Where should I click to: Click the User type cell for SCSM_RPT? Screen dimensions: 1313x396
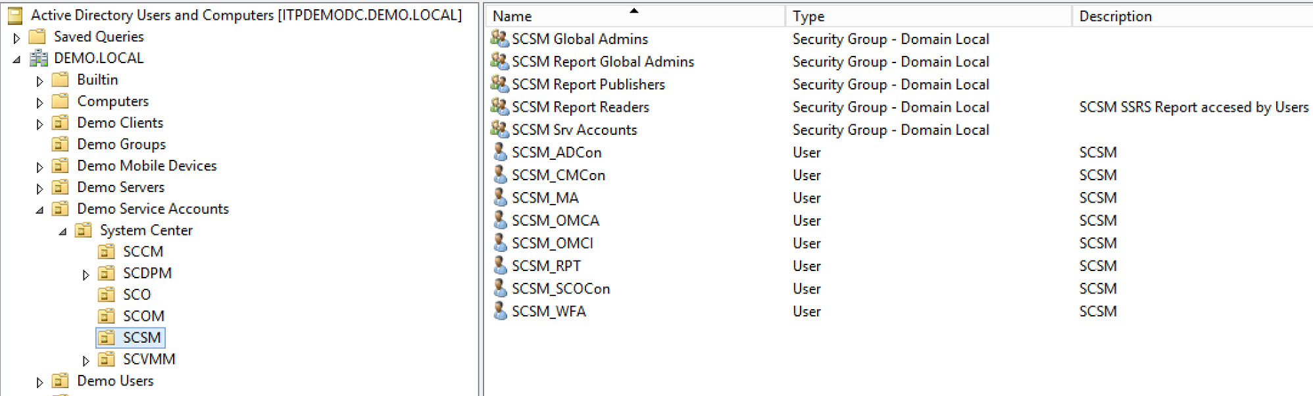click(806, 266)
